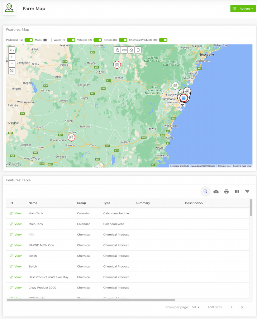The image size is (257, 319).
Task: Go to the next page of table results
Action: coord(242,307)
